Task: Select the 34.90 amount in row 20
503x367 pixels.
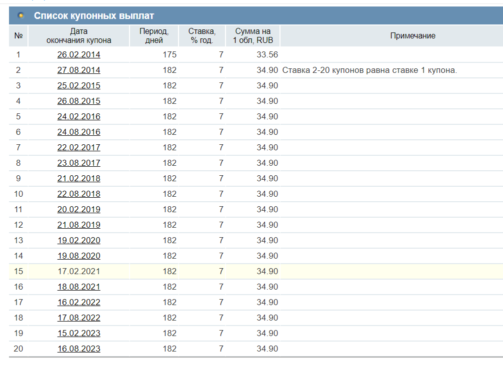Action: [267, 349]
